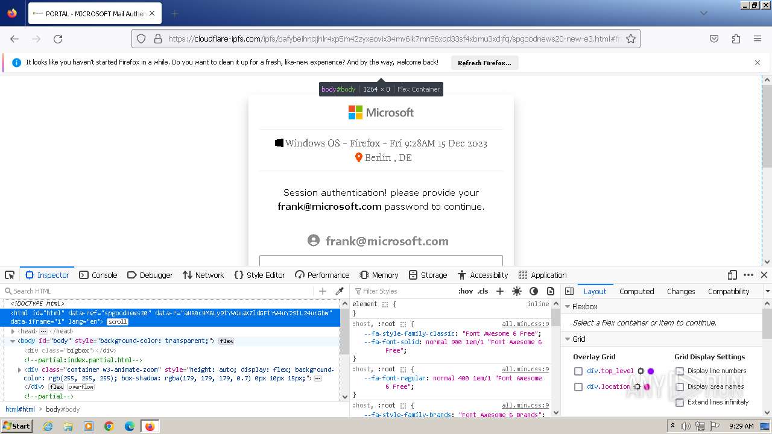This screenshot has width=772, height=434.
Task: Add a new style rule with plus
Action: click(500, 291)
